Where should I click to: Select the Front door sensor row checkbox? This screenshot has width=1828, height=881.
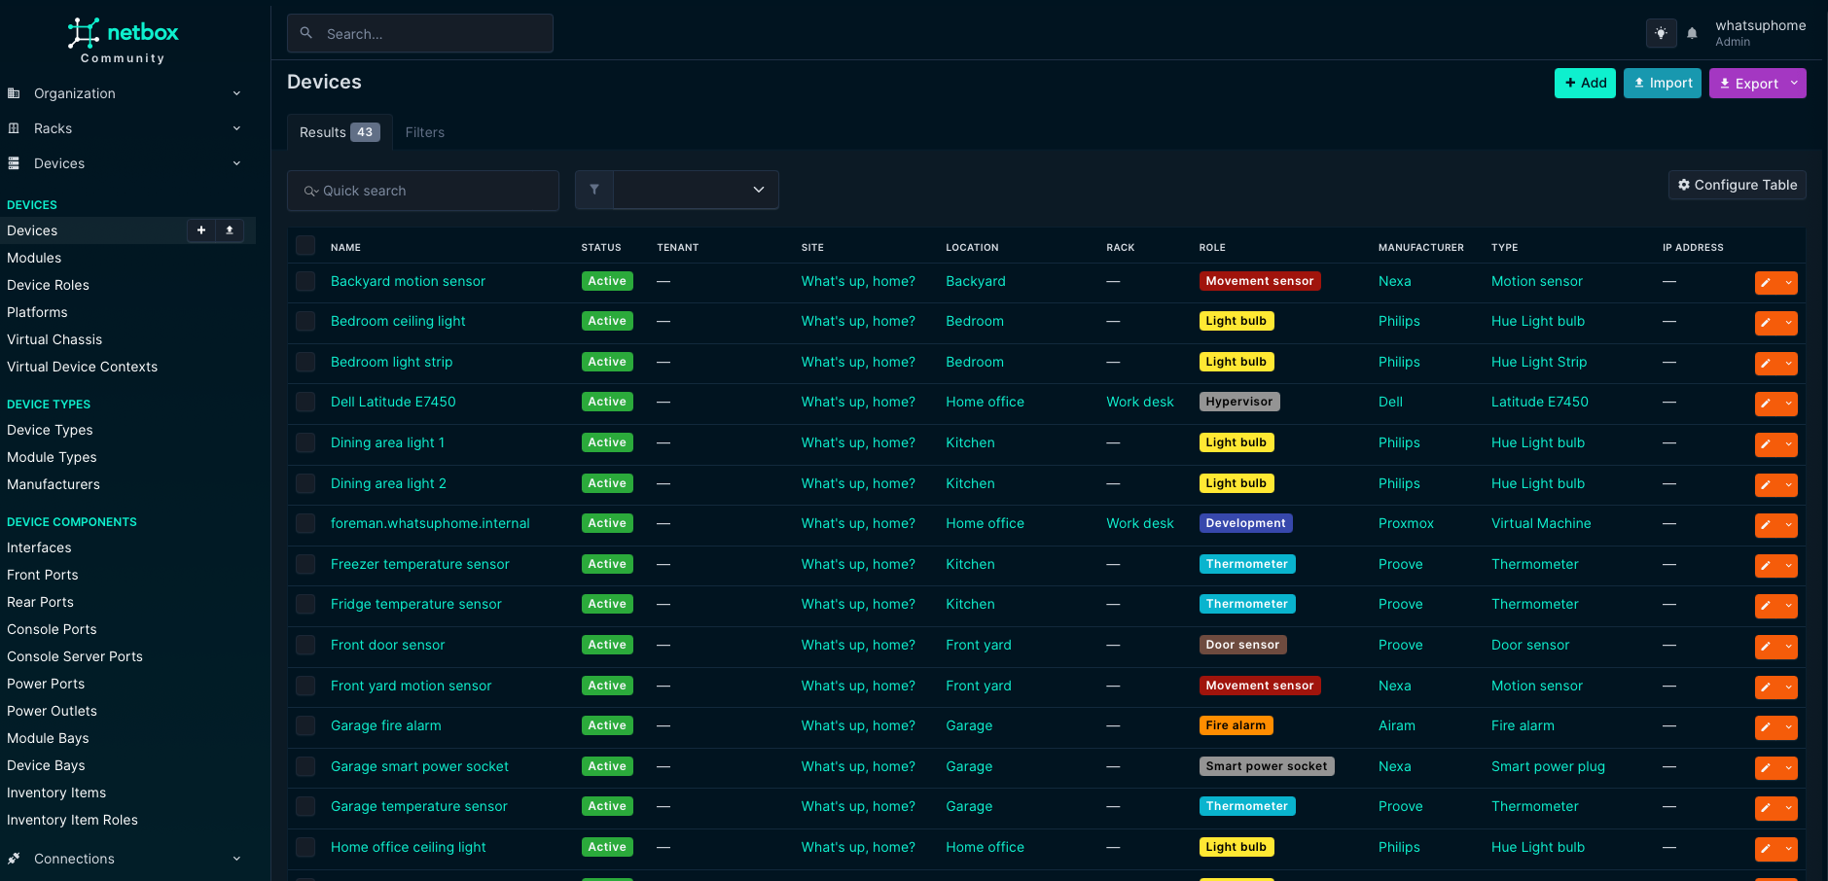[305, 646]
